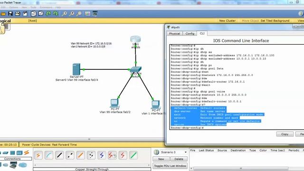
Task: Click the scenario info icon
Action: tap(156, 152)
